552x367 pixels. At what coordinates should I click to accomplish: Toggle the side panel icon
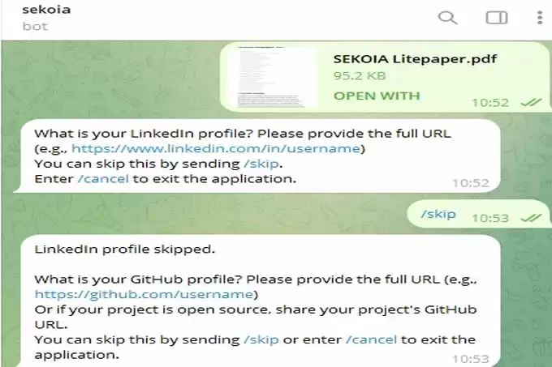tap(496, 18)
